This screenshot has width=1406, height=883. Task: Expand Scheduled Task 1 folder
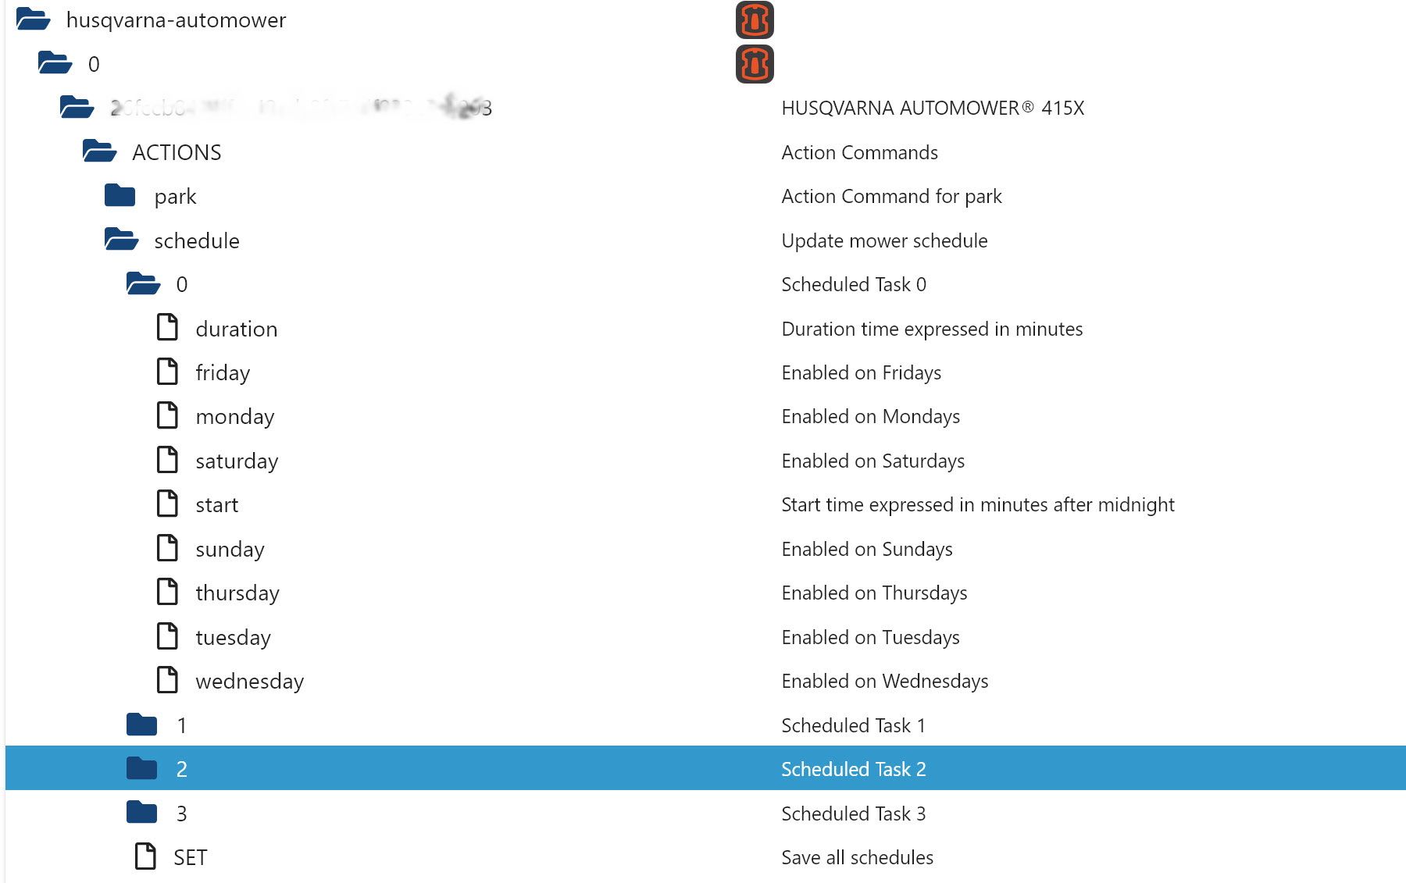pos(142,725)
